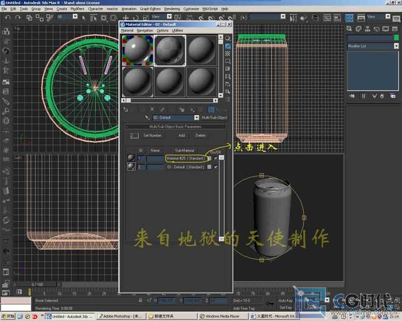Click Sample Type icon in Material Editor
Screen dimensions: 402x321
[227, 38]
